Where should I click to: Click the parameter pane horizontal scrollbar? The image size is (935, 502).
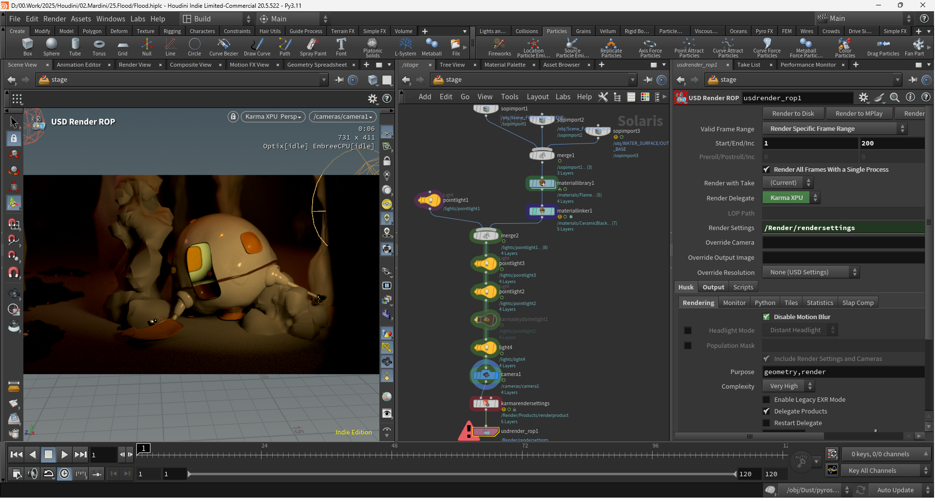click(749, 436)
